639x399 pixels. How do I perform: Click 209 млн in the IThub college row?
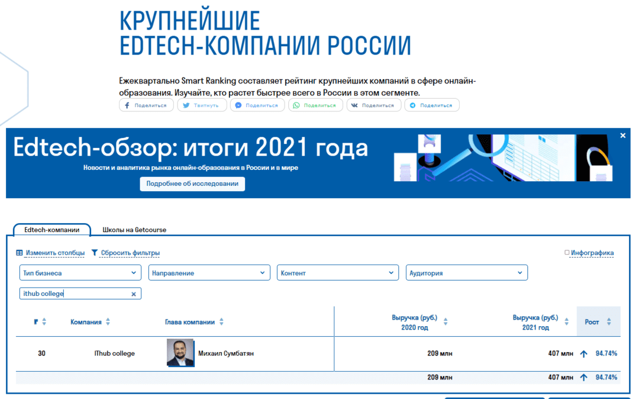coord(440,353)
